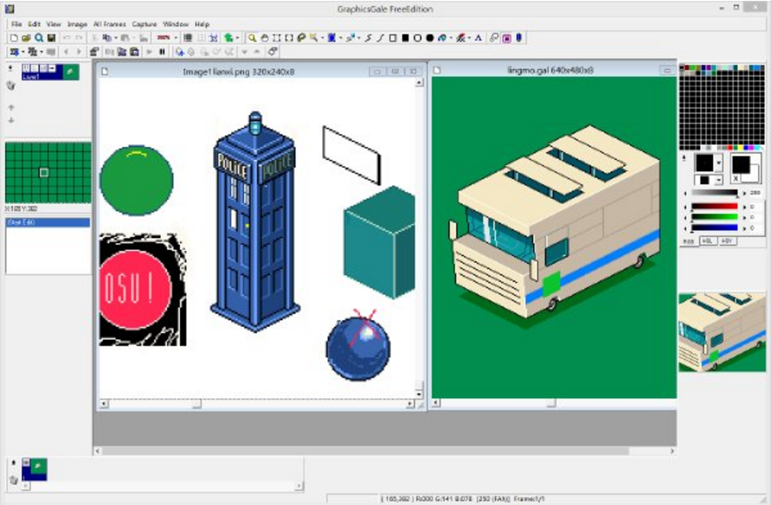Open the All Frames menu
771x505 pixels.
pyautogui.click(x=110, y=24)
